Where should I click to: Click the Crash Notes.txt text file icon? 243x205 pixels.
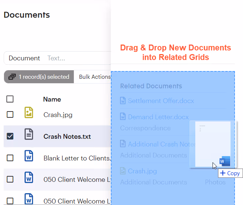tap(29, 134)
